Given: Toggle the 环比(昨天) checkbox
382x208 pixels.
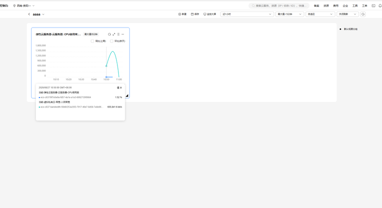Looking at the screenshot, I should 112,41.
